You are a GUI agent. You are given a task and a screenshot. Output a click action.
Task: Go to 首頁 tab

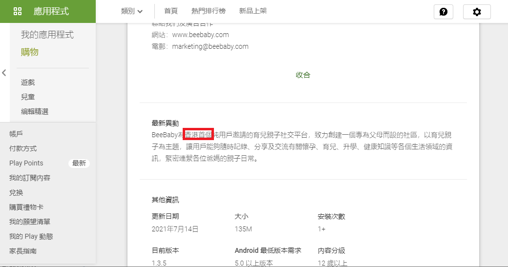171,11
